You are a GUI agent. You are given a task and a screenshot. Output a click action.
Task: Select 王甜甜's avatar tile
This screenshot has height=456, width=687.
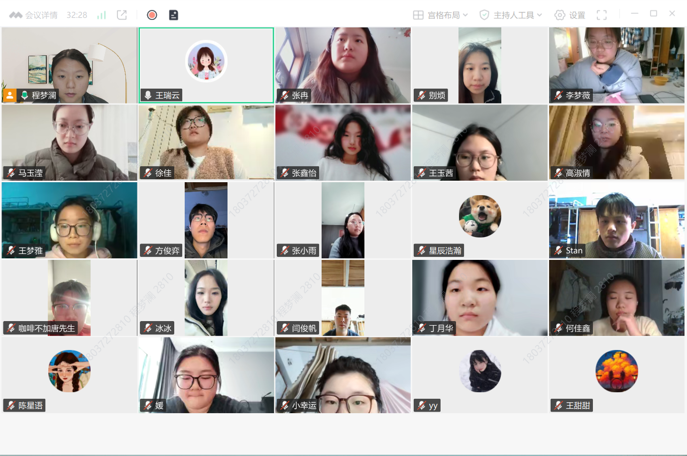tap(616, 371)
